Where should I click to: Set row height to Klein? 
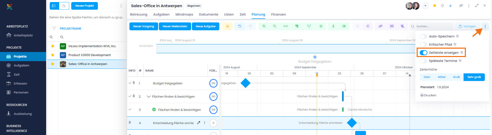427,77
